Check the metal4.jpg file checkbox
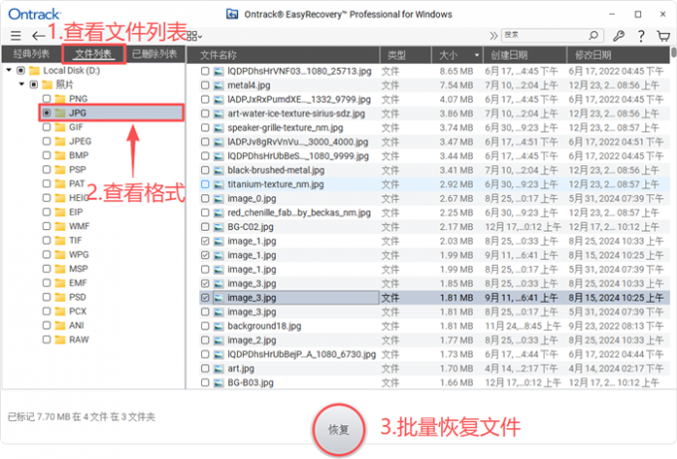This screenshot has width=677, height=459. coord(205,85)
